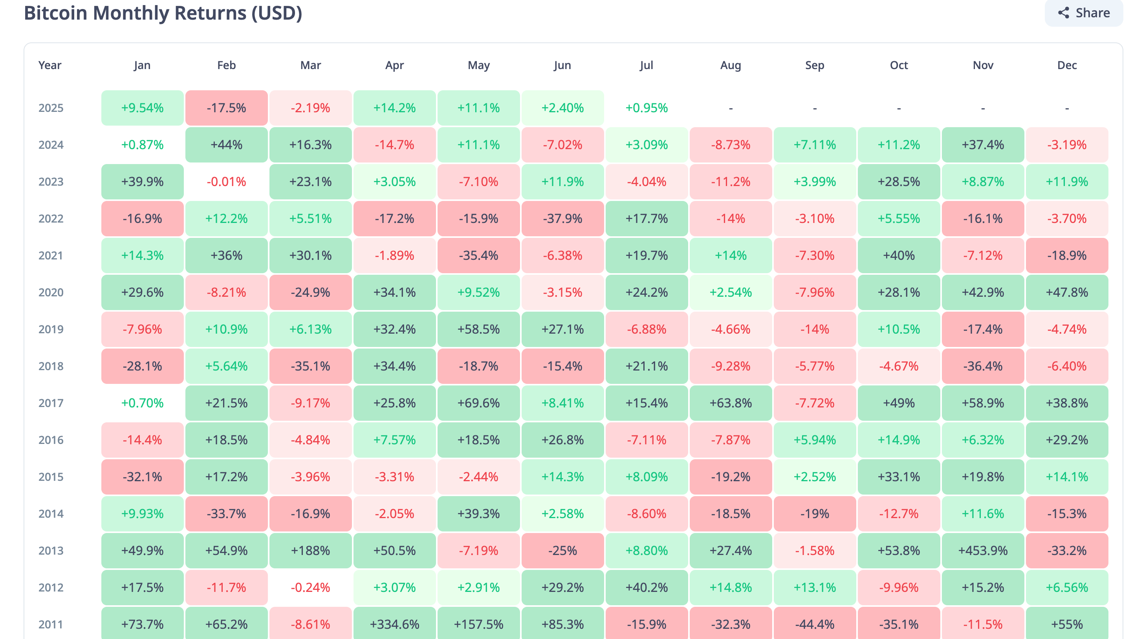Click the -17.5% February 2025 cell
Image resolution: width=1143 pixels, height=639 pixels.
pos(226,108)
